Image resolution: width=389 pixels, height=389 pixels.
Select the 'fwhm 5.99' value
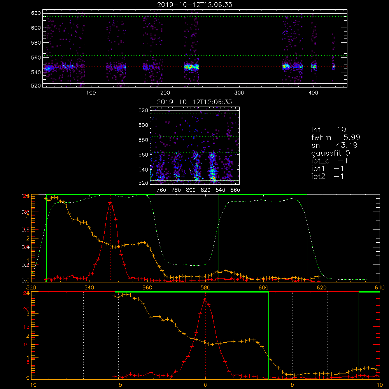click(x=336, y=137)
